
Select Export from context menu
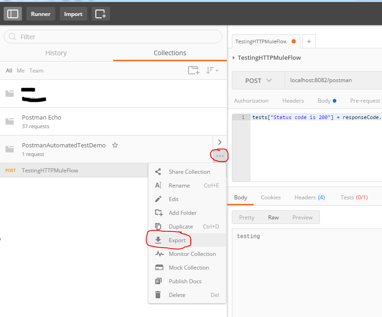click(x=177, y=240)
